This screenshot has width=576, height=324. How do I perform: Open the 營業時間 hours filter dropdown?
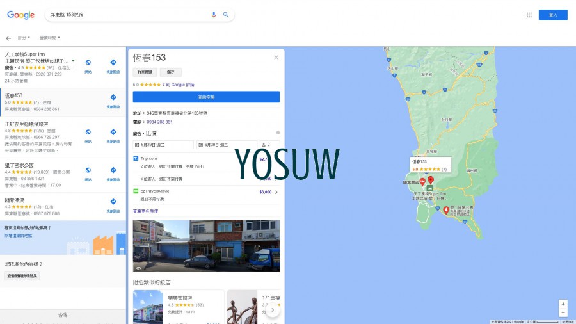(x=49, y=38)
